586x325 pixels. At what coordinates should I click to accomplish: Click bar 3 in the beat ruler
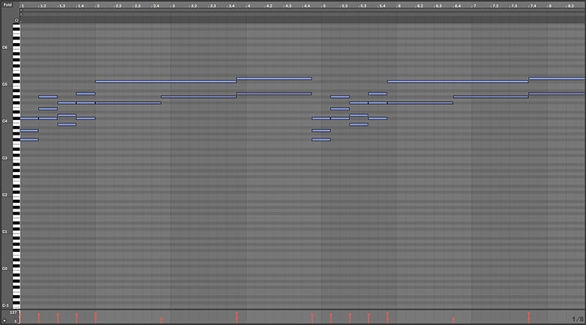pos(173,6)
